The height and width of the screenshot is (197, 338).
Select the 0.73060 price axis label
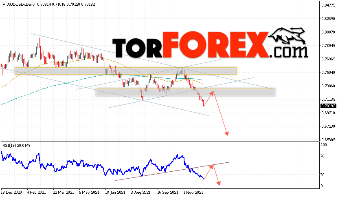point(328,86)
